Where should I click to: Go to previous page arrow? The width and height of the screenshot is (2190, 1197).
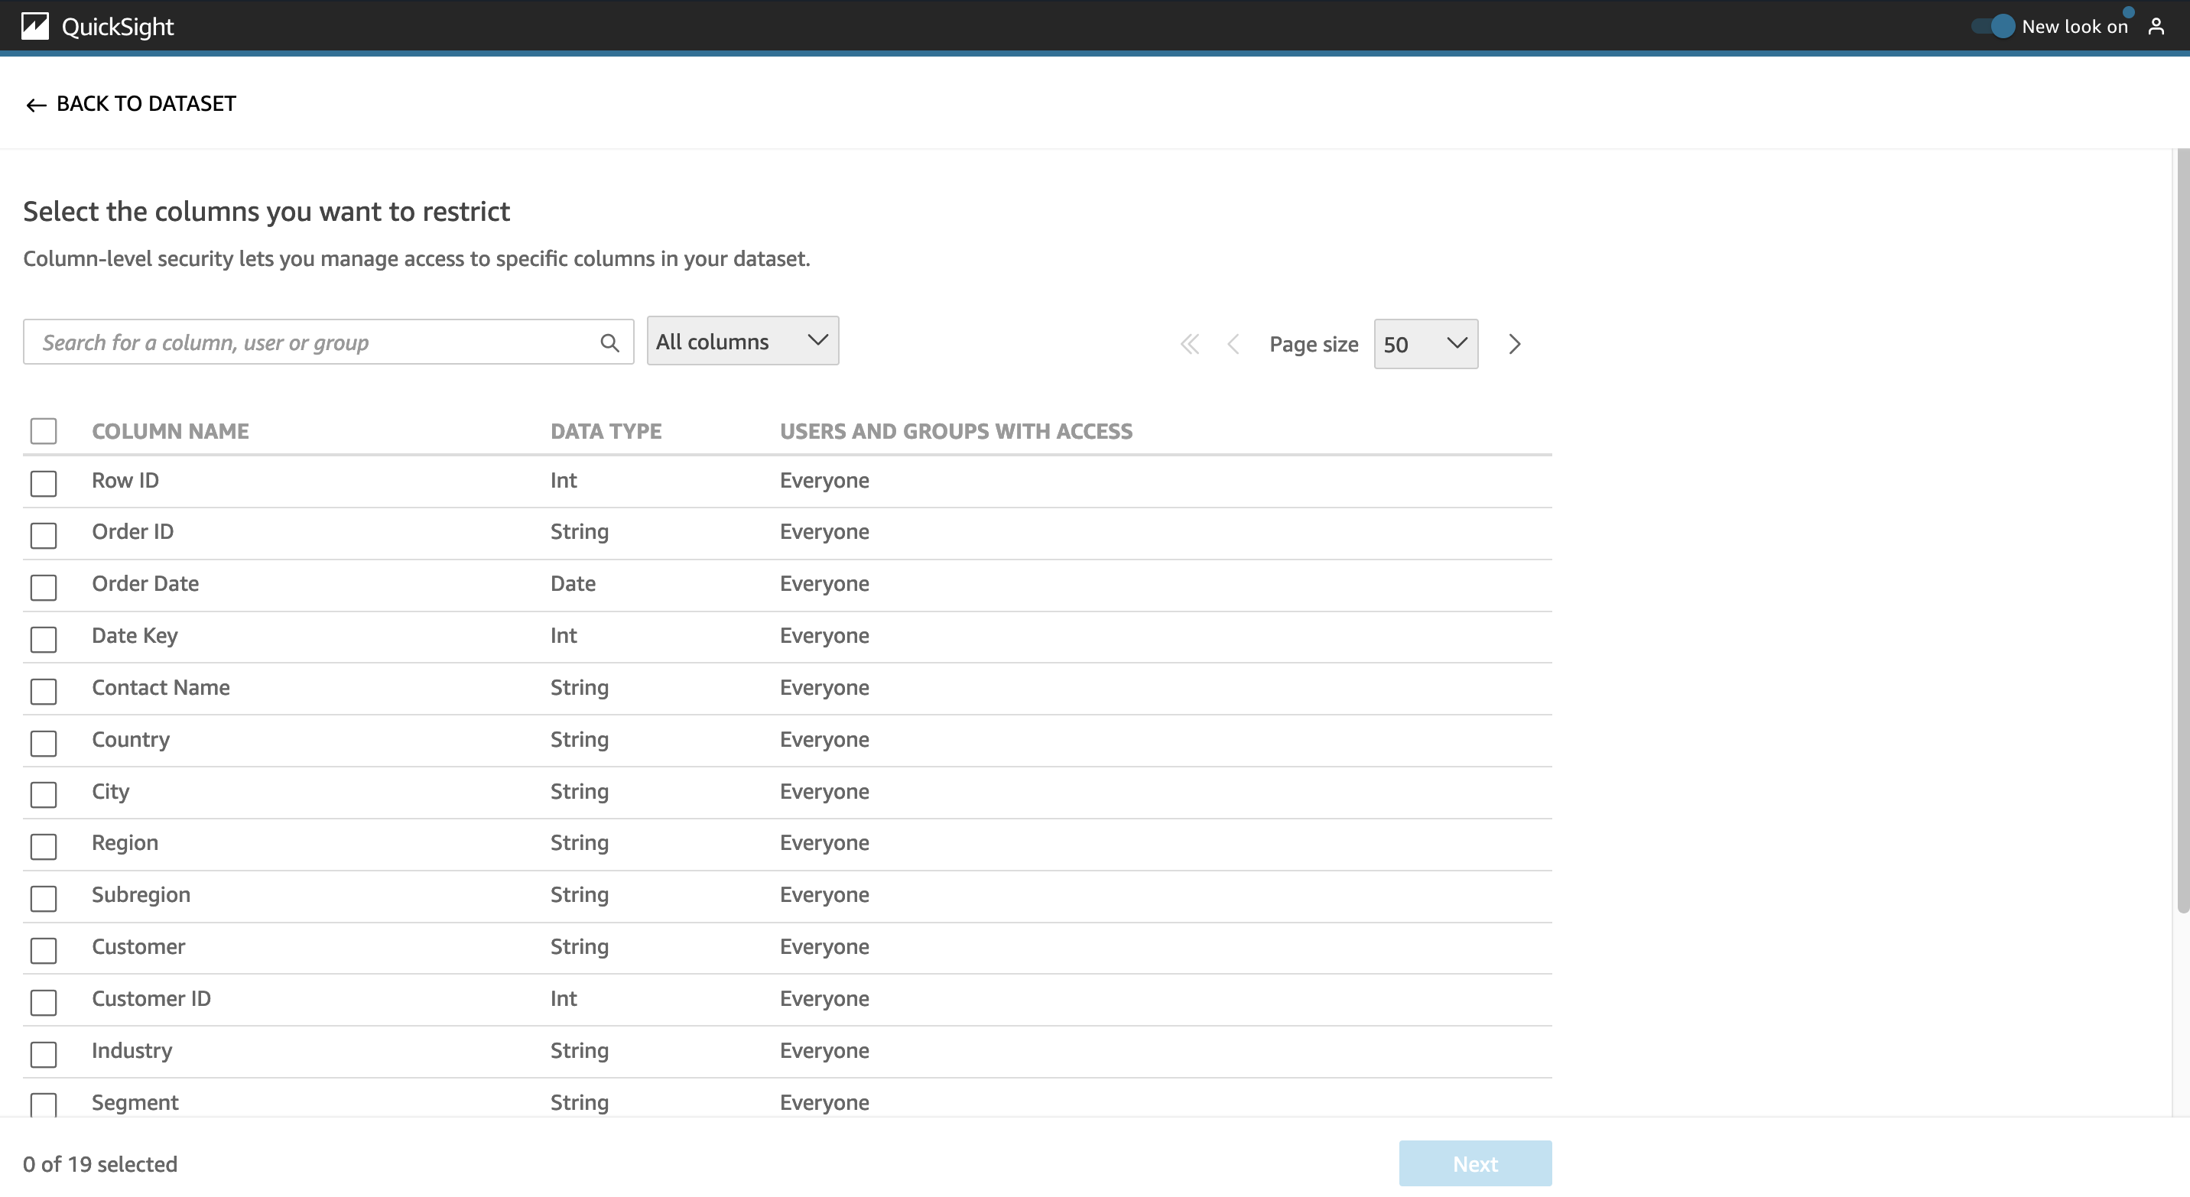click(x=1233, y=344)
